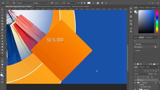This screenshot has width=160, height=90.
Task: Switch to the Adjustments tab
Action: coord(149,37)
